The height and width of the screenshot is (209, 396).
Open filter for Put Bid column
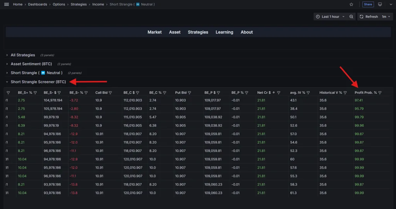pyautogui.click(x=189, y=93)
